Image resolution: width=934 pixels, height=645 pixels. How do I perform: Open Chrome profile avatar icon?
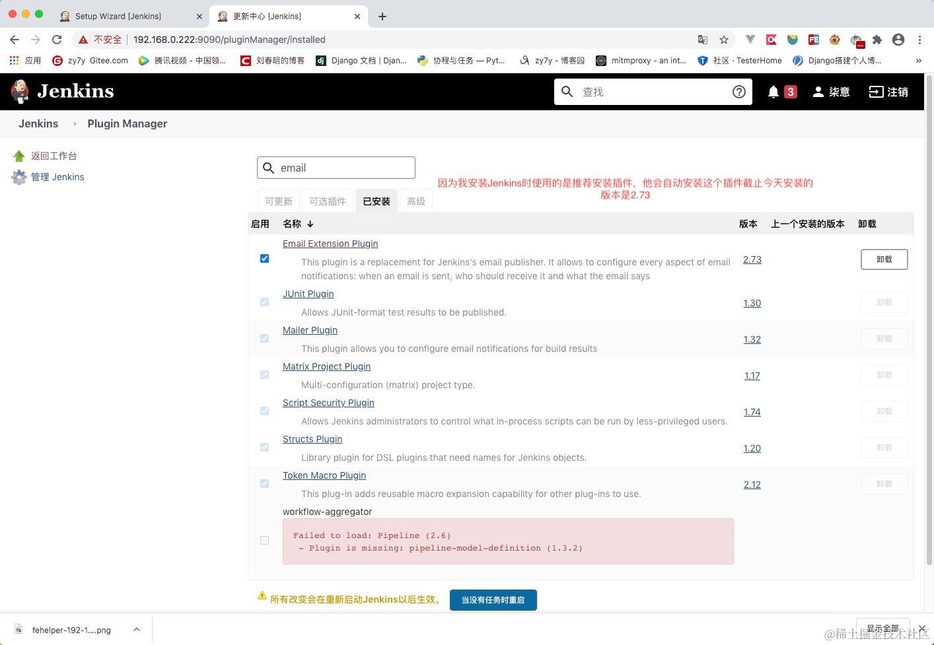pos(898,40)
